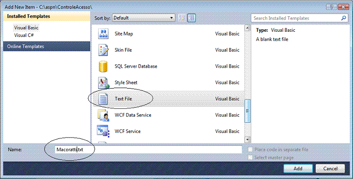
Task: Click the Search Installed Templates box
Action: (x=300, y=18)
